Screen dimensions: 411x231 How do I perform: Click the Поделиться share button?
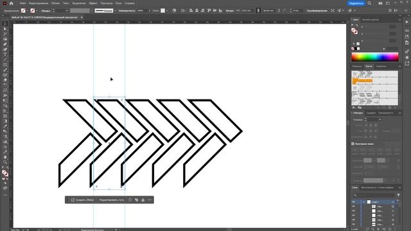[356, 3]
